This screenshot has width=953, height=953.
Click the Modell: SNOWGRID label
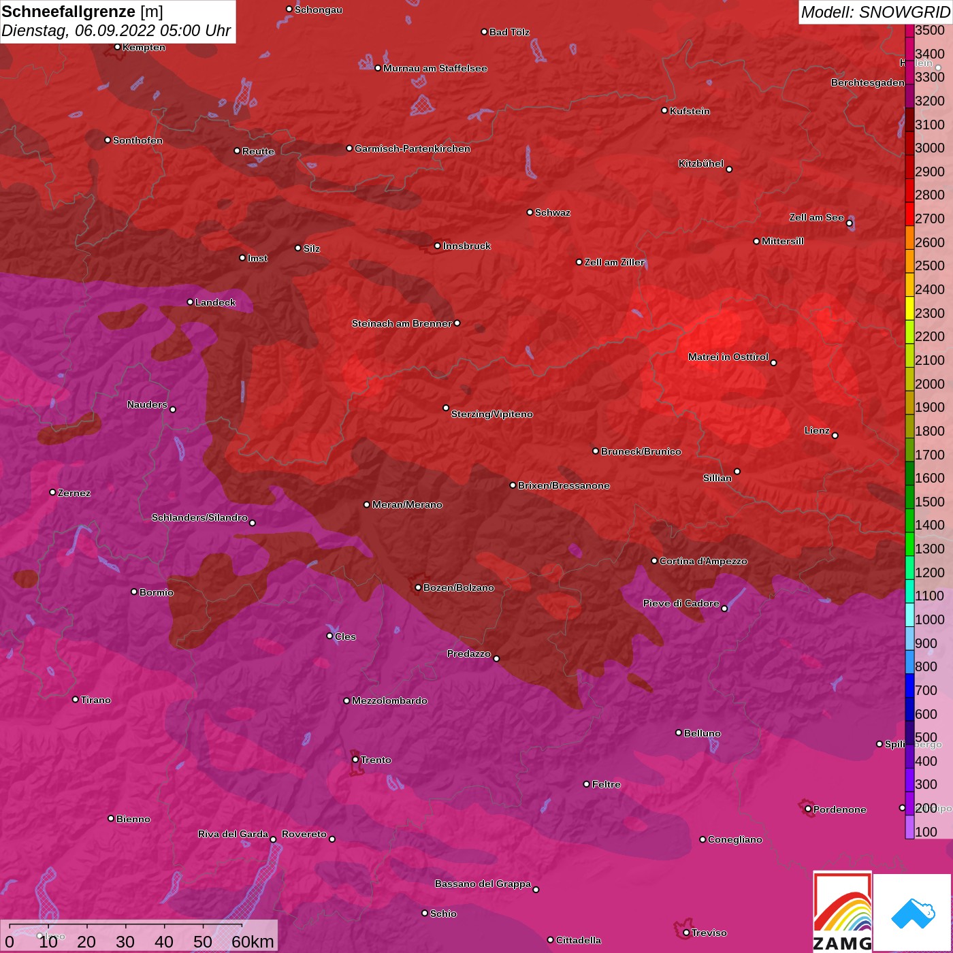[x=875, y=12]
